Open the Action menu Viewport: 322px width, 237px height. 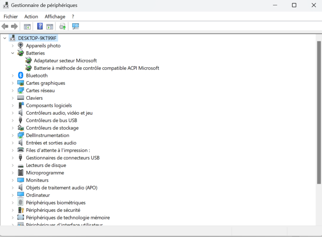(31, 17)
